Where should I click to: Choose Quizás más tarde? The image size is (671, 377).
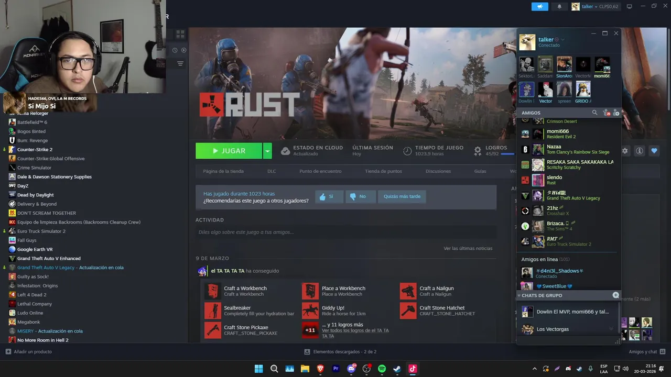(x=402, y=196)
